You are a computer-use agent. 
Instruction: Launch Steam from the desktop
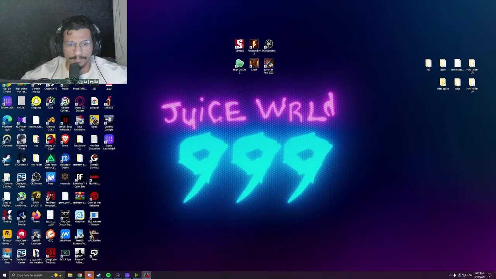[7, 159]
